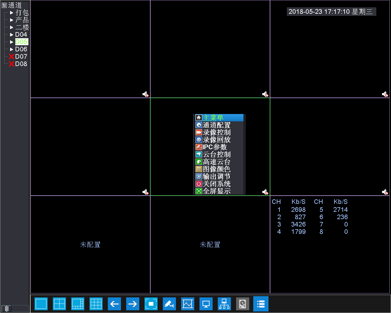Click the hard disk info icon
The image size is (391, 313).
point(243,304)
